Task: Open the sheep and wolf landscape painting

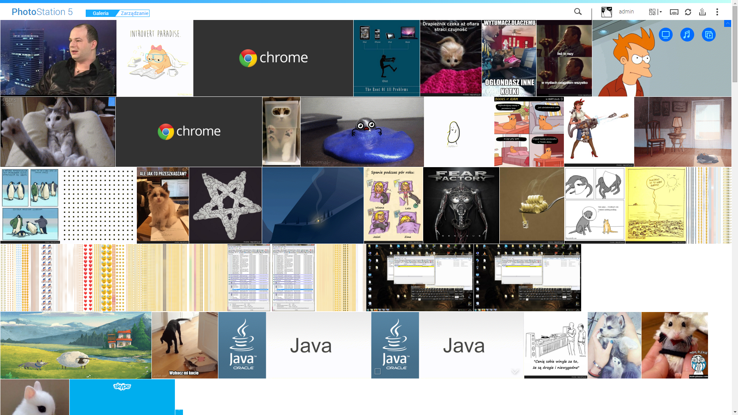Action: point(76,345)
